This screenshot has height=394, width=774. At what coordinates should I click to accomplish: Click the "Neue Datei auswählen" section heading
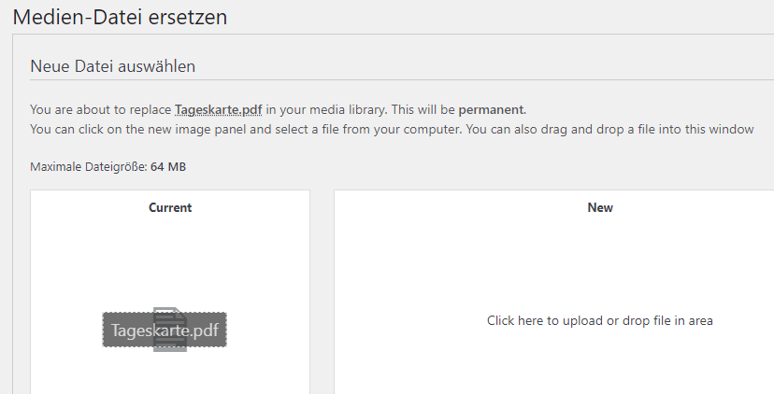click(x=112, y=66)
